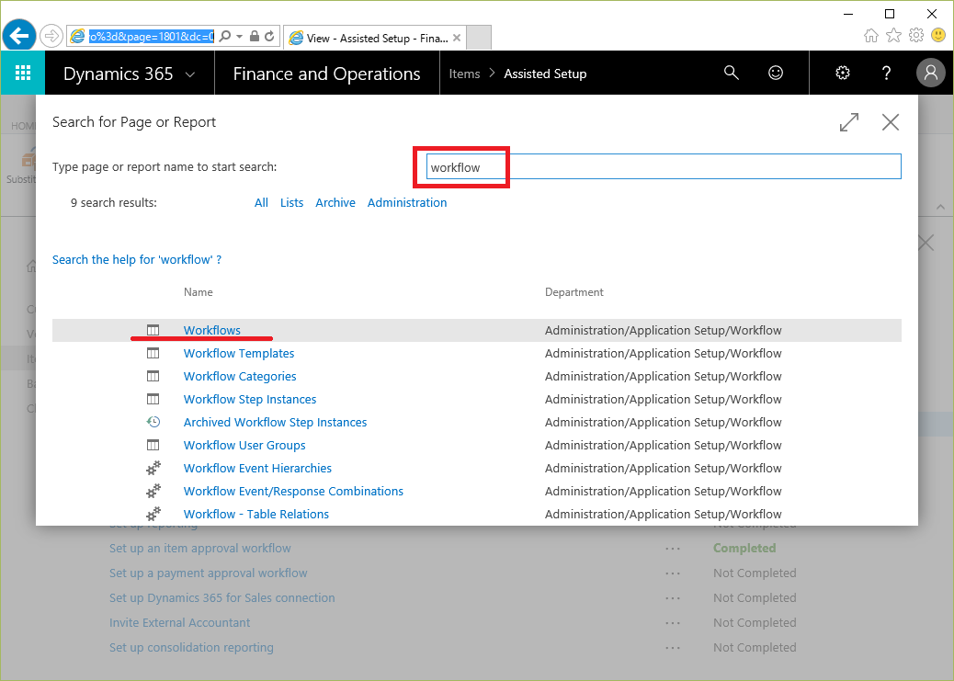Click the address bar search magnifier
Screen dimensions: 954x681
tap(225, 37)
